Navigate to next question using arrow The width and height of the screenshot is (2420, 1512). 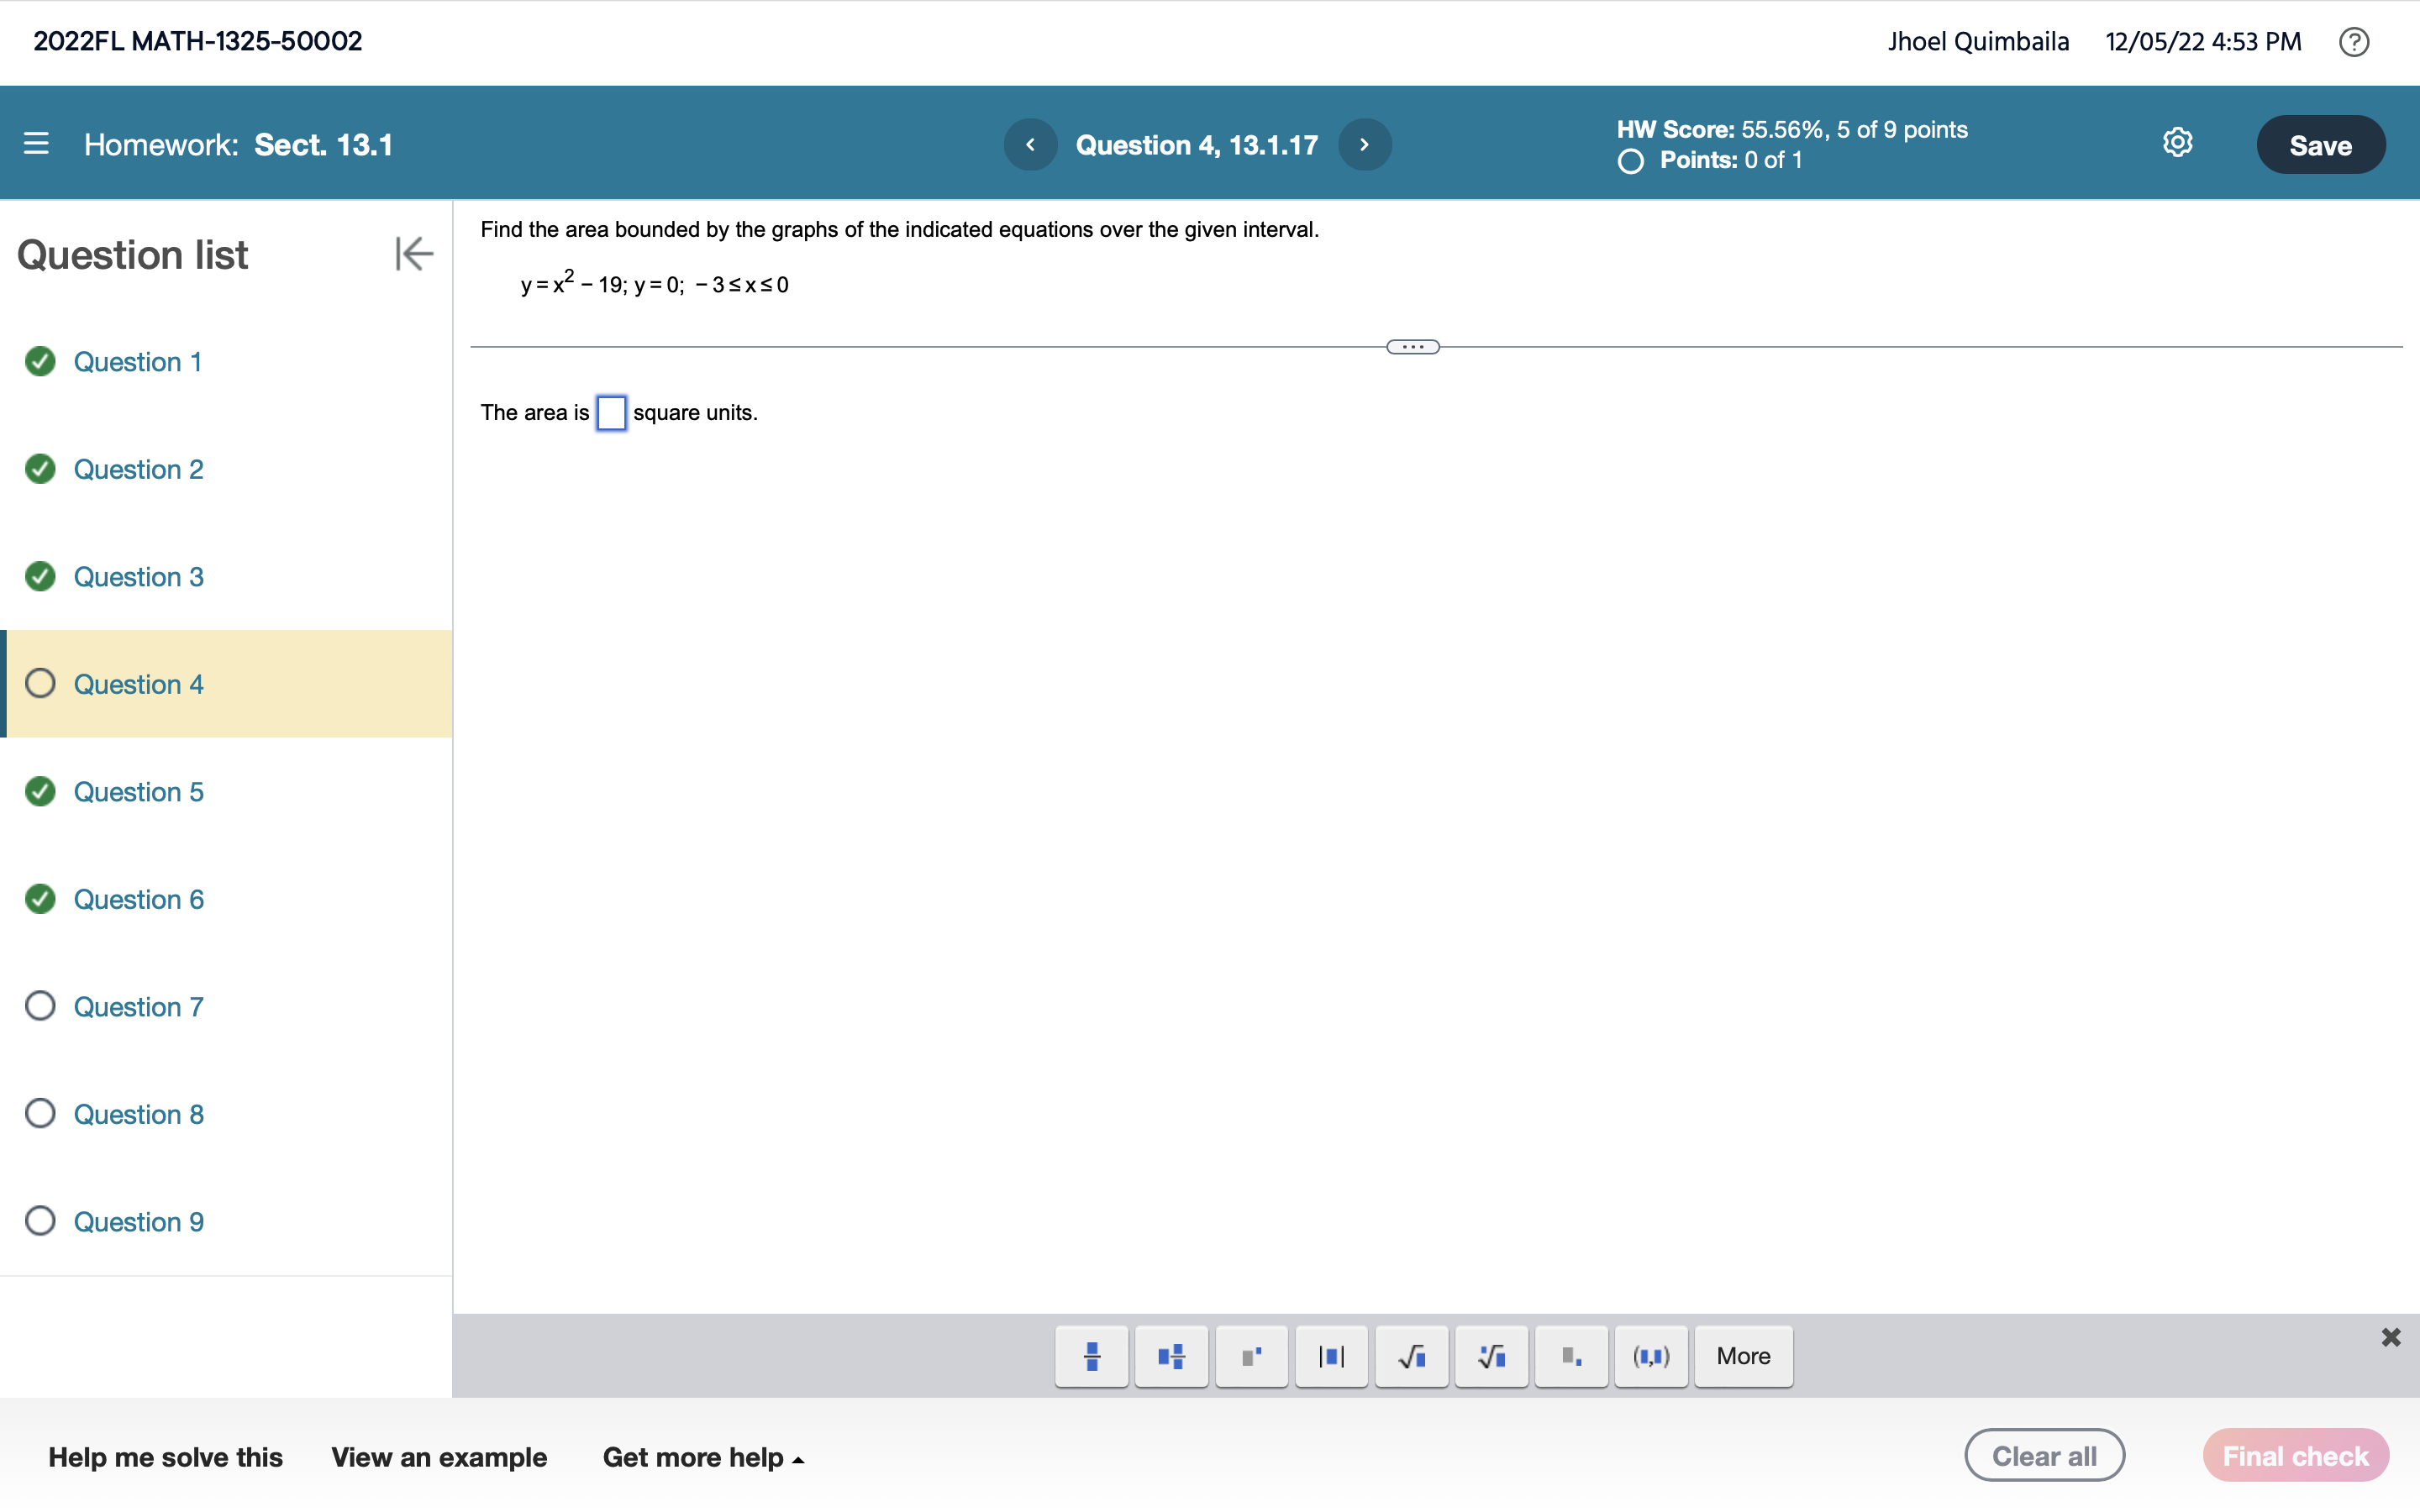pos(1364,144)
